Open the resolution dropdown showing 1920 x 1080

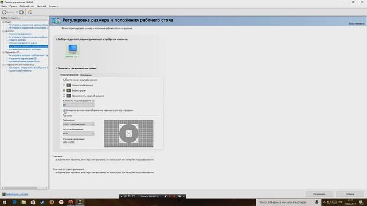tap(79, 124)
